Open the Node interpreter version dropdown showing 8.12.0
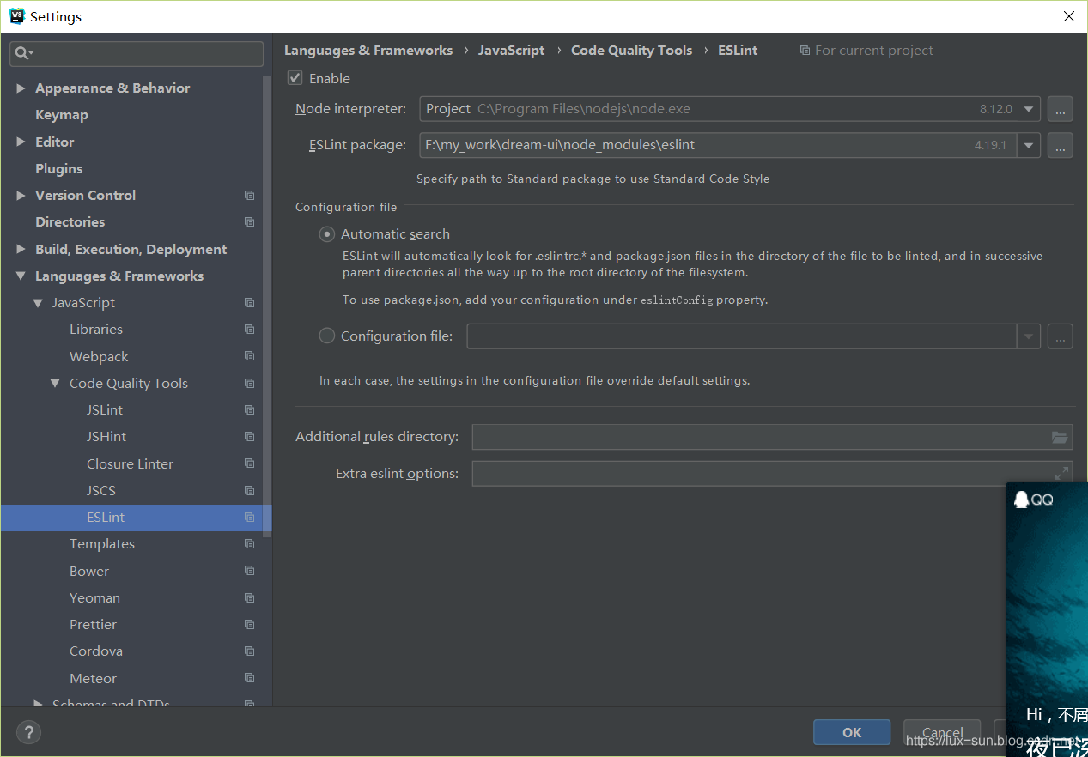Screen dimensions: 1088x757 [x=1028, y=109]
